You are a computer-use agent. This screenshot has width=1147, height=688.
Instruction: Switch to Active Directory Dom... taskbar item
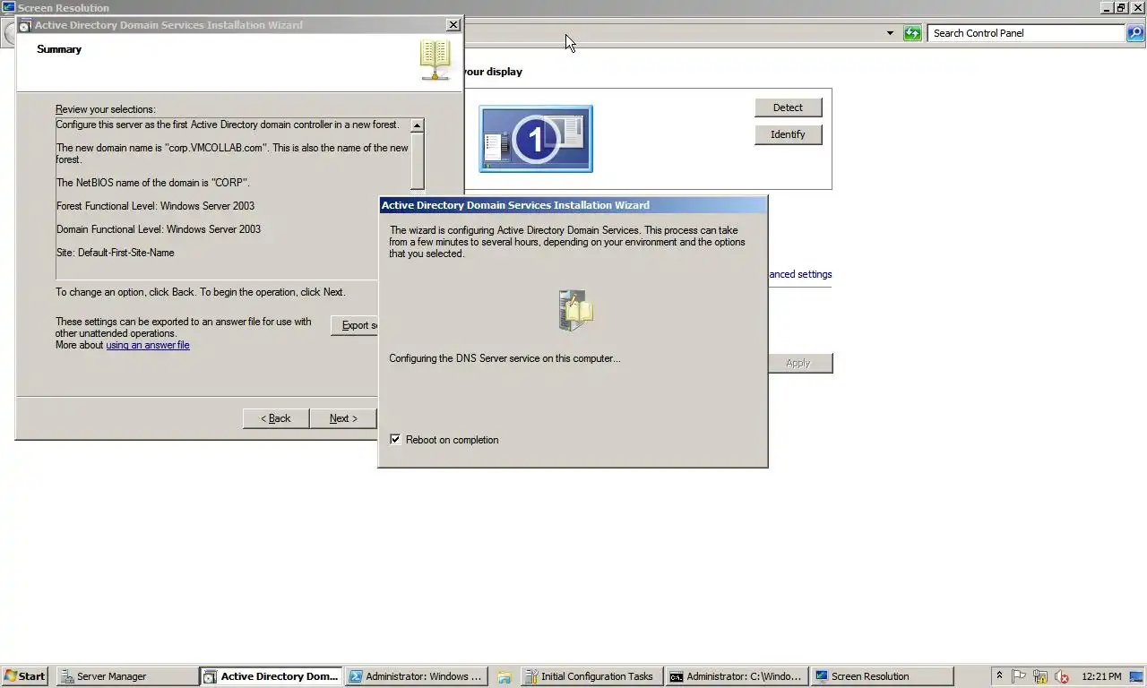point(271,676)
